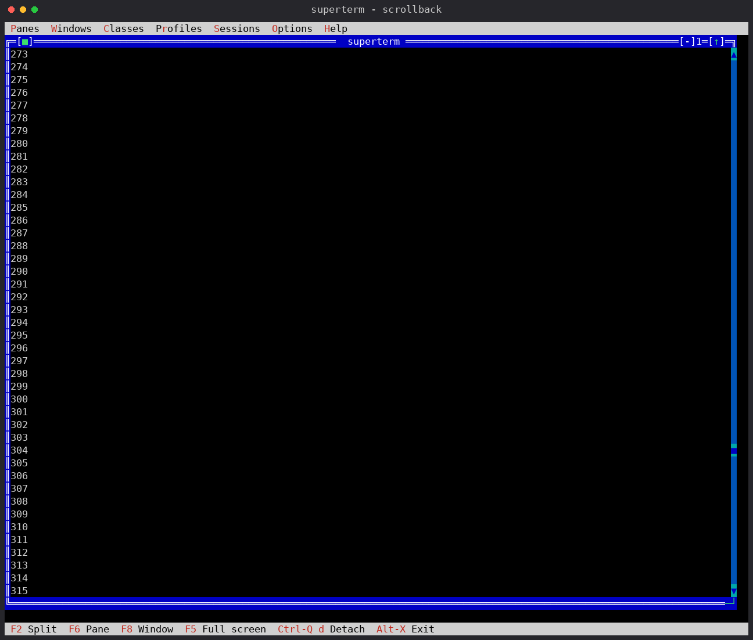Viewport: 753px width, 640px height.
Task: Open the Classes menu
Action: point(124,28)
